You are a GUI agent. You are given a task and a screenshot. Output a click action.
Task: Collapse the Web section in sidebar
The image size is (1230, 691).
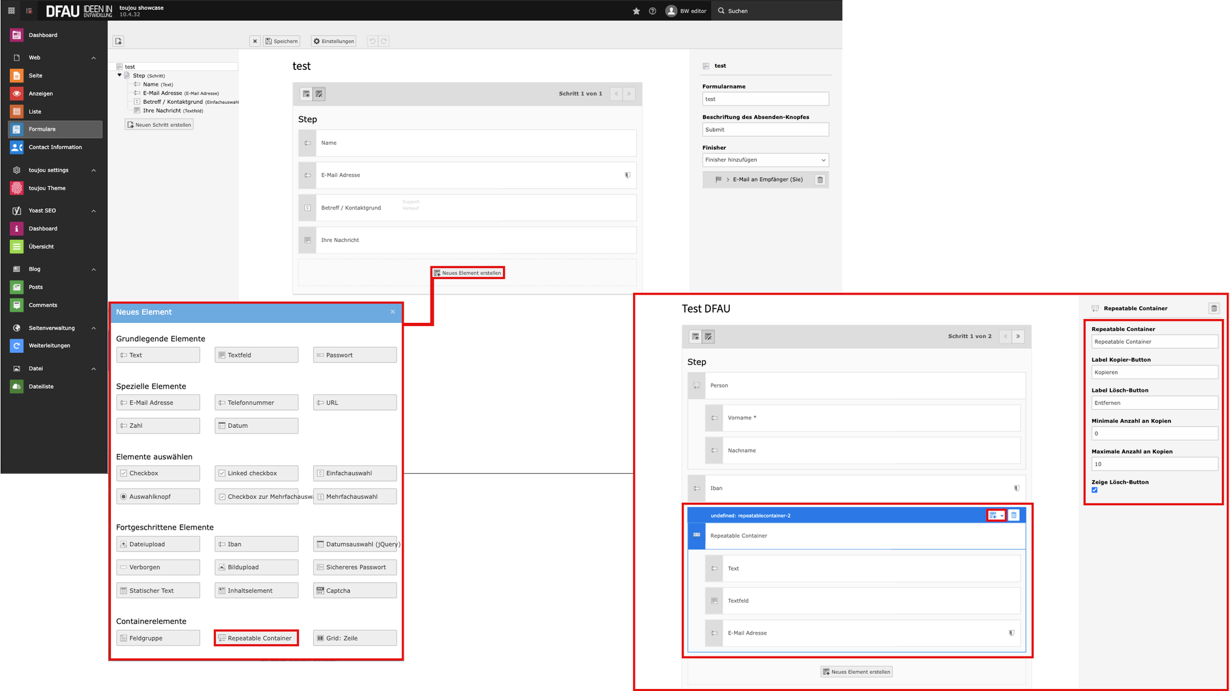point(94,58)
